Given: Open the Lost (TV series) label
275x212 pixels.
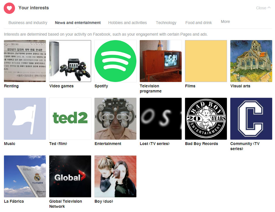Looking at the screenshot, I should coord(154,144).
